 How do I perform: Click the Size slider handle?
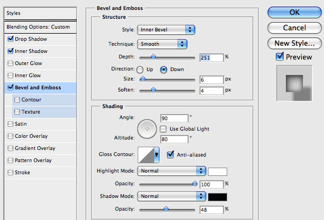click(x=143, y=79)
